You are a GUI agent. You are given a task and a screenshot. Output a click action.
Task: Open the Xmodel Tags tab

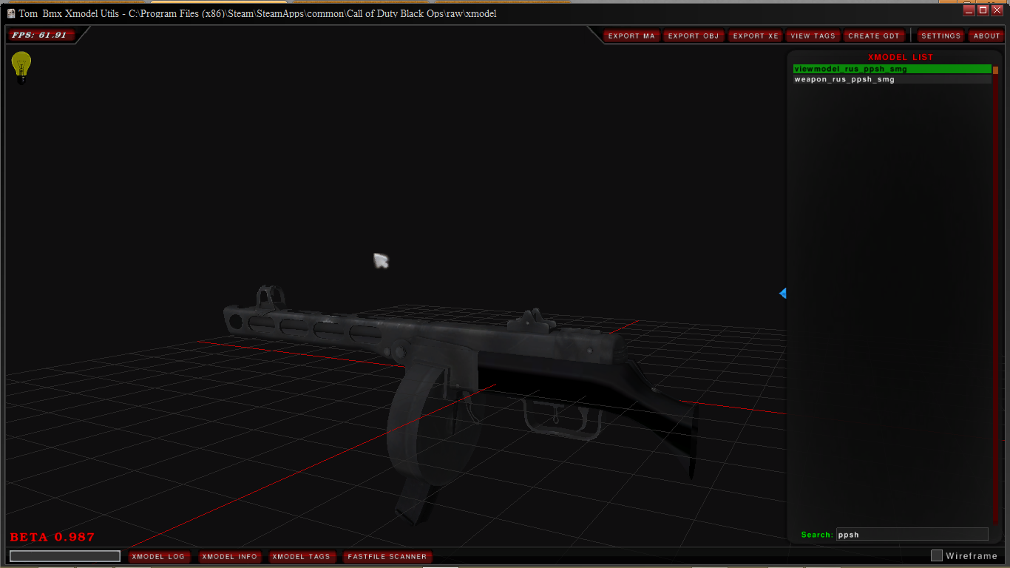[301, 556]
